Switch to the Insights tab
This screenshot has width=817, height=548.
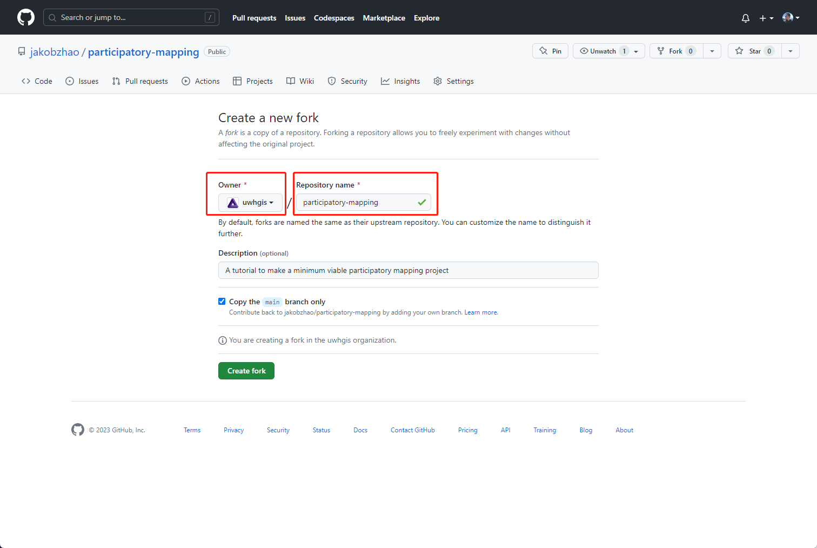click(x=400, y=81)
